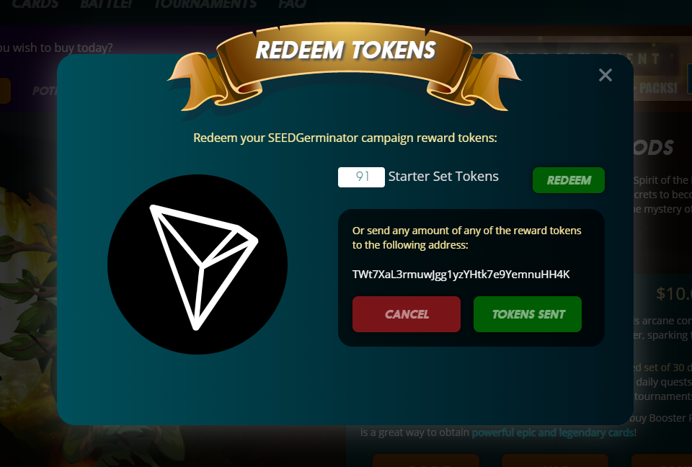Screen dimensions: 692x467
Task: Open the TOURNAMENTS page
Action: tap(205, 4)
